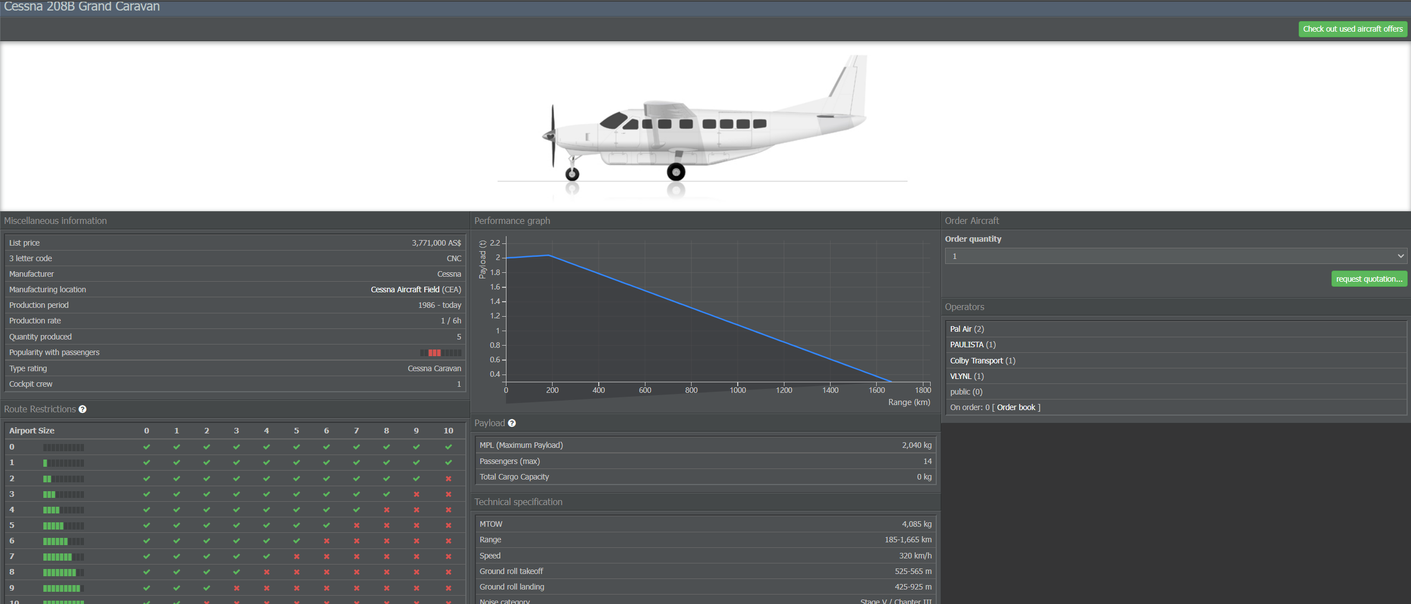Click the request quotation button
The height and width of the screenshot is (604, 1411).
pos(1369,279)
